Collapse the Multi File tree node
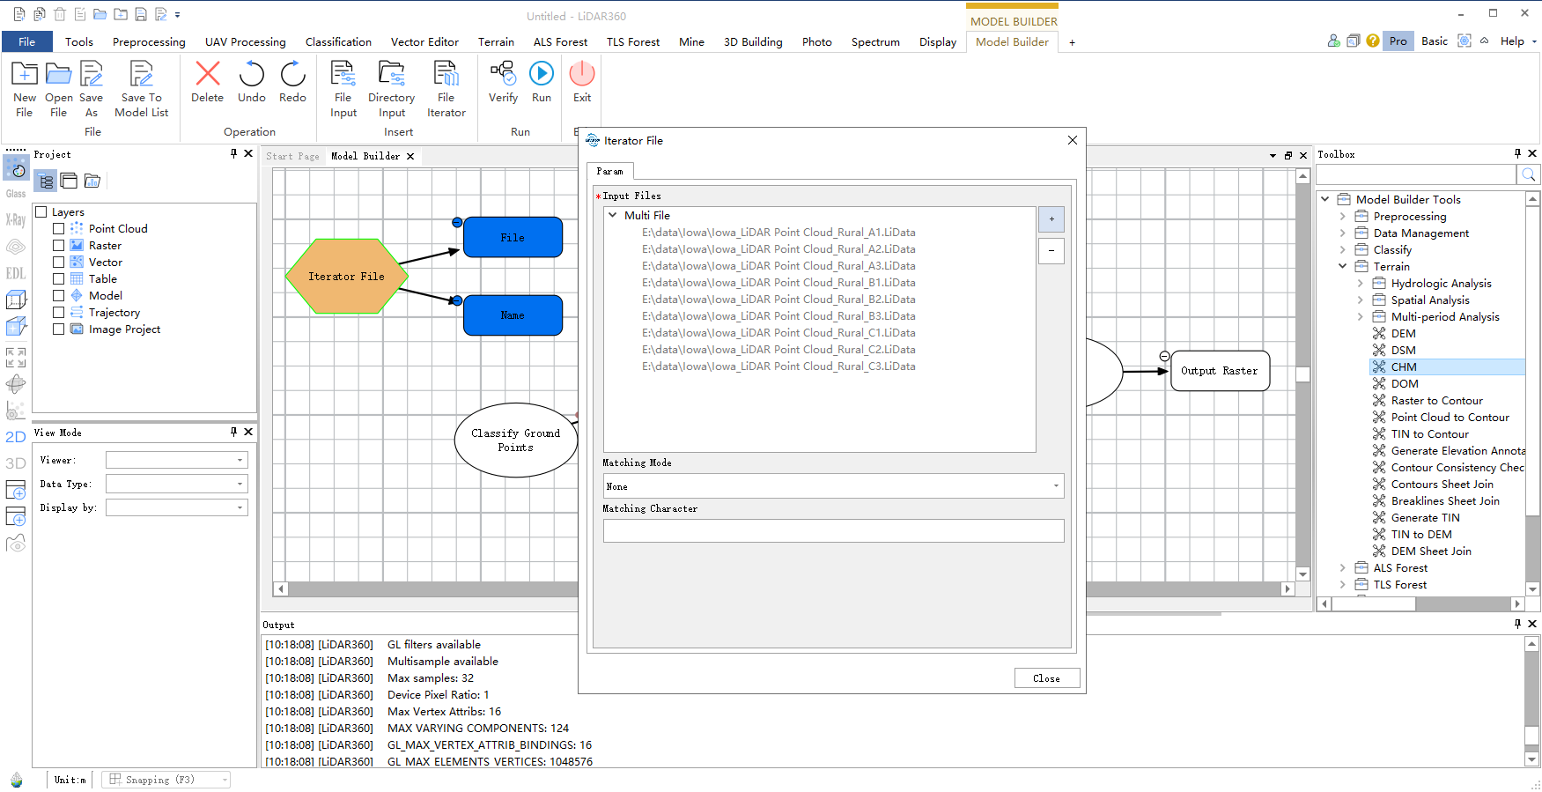Screen dimensions: 1542x792 613,215
